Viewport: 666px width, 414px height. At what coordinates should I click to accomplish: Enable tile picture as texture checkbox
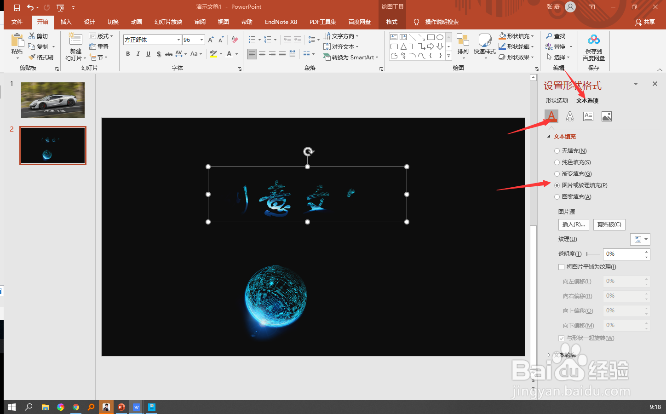[x=561, y=267]
